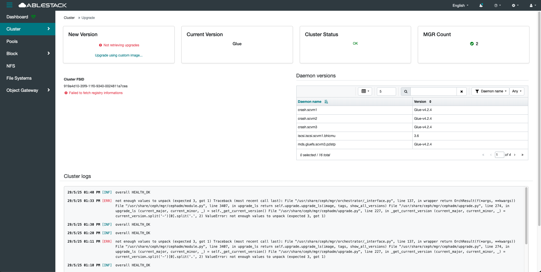Viewport: 541px width, 272px height.
Task: Select the iscsi.iscsi.scvm1.bhicmu row
Action: point(412,136)
